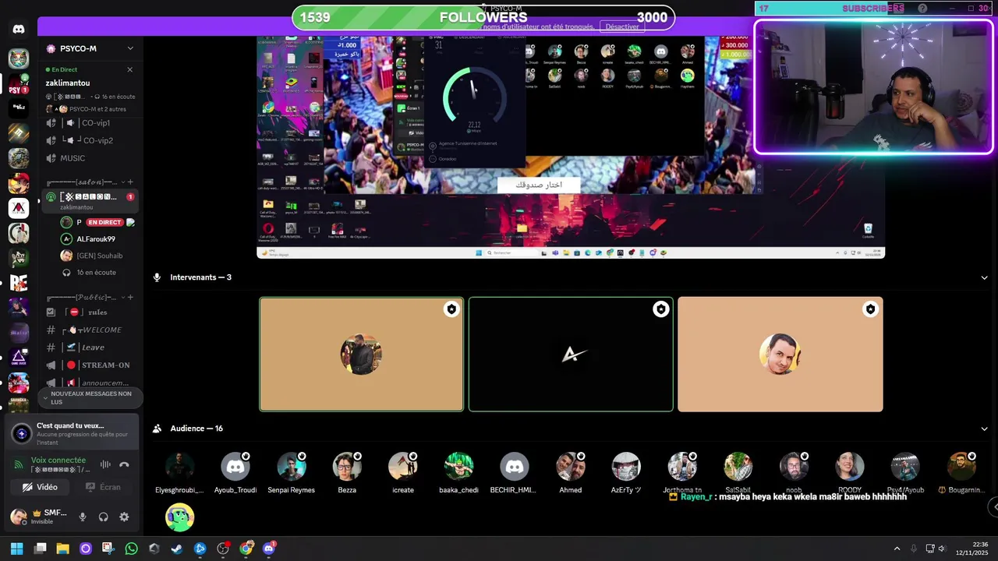The height and width of the screenshot is (561, 998).
Task: Open Discord taskbar icon
Action: 270,549
